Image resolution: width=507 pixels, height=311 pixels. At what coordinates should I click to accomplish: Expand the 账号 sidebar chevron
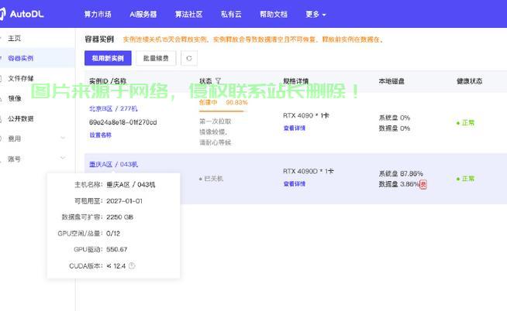click(63, 158)
